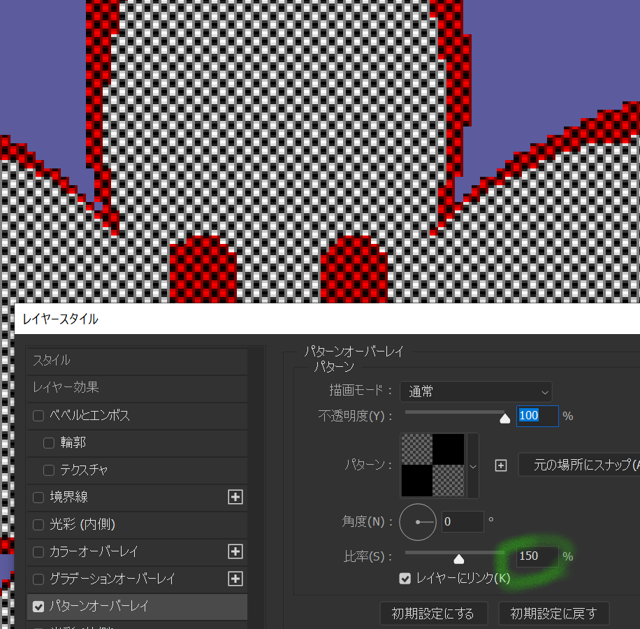Click the checkerboard pattern thumbnail preview
Screen dimensions: 640x629
point(433,465)
